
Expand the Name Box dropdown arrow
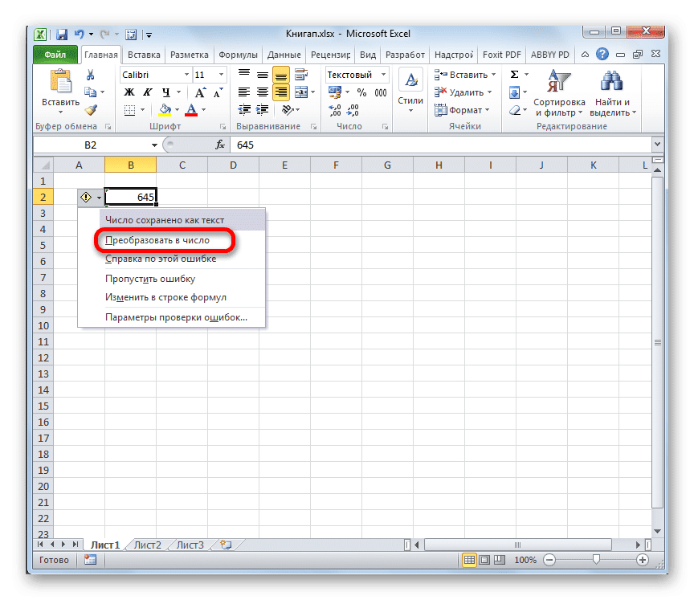point(154,145)
